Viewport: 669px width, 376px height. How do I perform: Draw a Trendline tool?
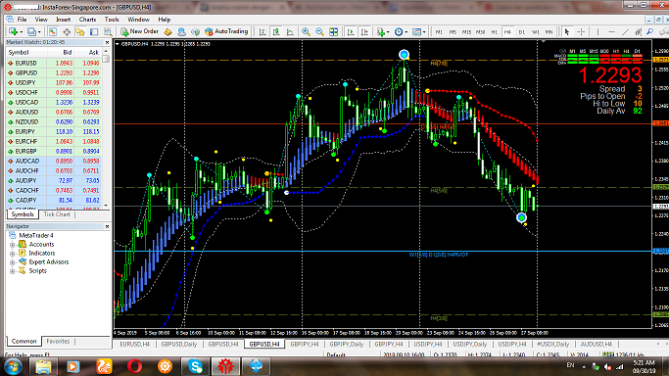click(x=625, y=32)
